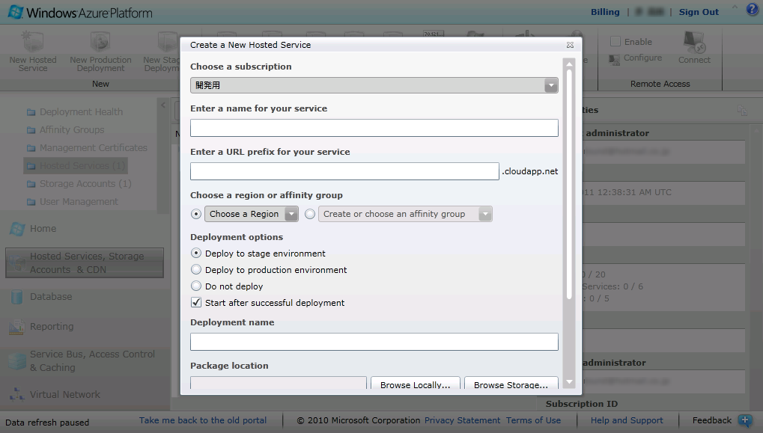
Task: Select Deploy to stage environment option
Action: [196, 254]
